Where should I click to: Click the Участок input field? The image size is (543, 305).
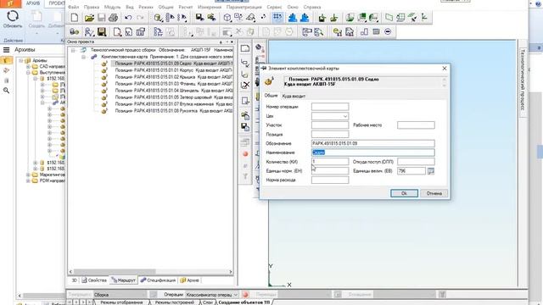[x=330, y=125]
